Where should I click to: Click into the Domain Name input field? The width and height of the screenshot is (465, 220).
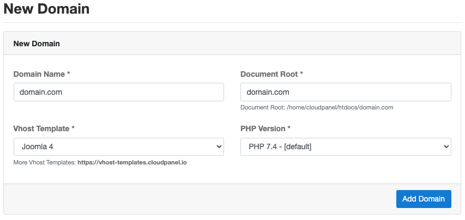pos(119,92)
